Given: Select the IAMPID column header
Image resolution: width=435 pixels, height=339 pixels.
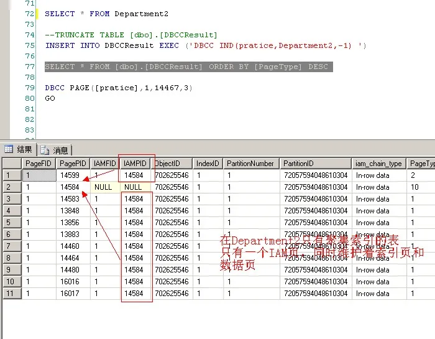Looking at the screenshot, I should (x=135, y=164).
